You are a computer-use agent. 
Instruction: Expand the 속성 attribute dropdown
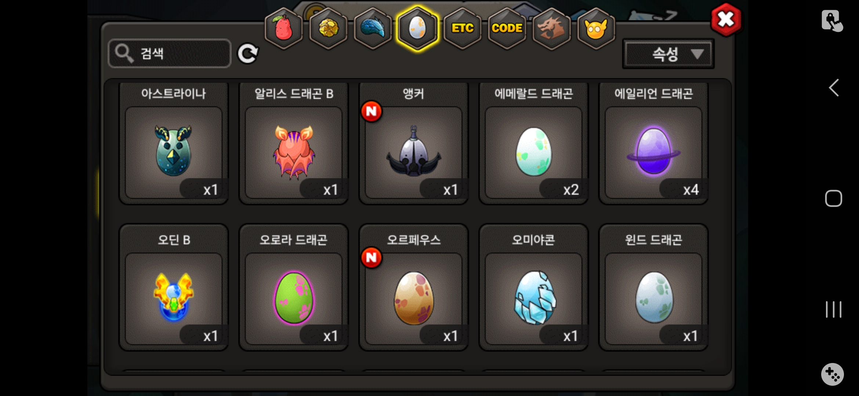tap(668, 54)
